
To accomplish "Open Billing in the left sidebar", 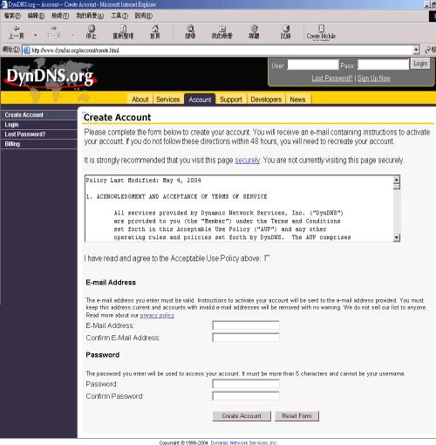I will pyautogui.click(x=39, y=144).
